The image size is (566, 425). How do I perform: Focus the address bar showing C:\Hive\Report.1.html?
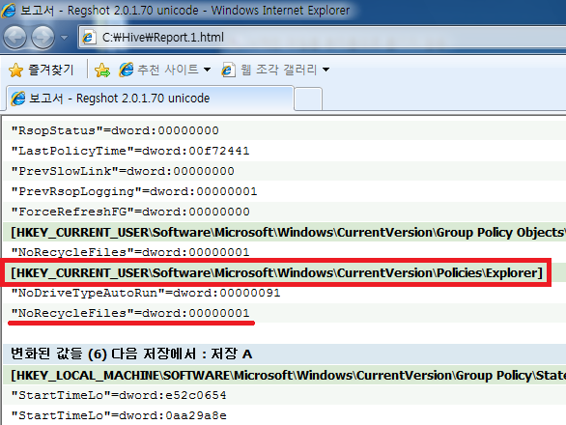322,38
